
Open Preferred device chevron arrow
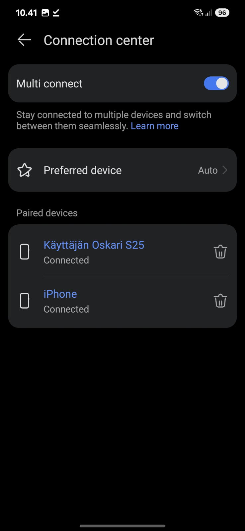225,170
